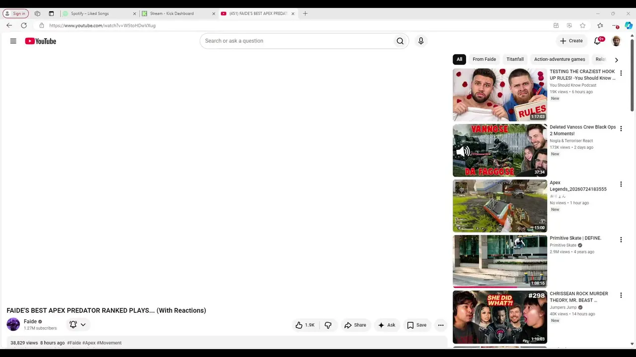Open the Faide channel name link
The width and height of the screenshot is (636, 357).
tap(30, 322)
